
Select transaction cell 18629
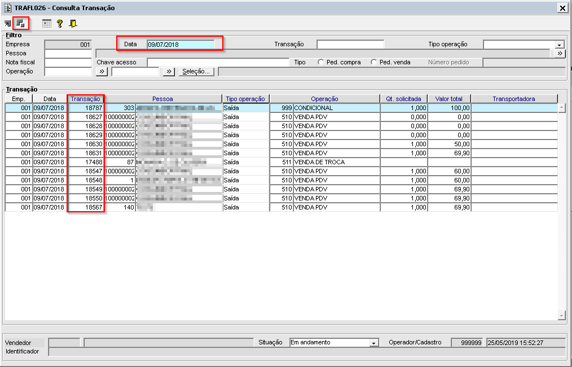click(86, 135)
